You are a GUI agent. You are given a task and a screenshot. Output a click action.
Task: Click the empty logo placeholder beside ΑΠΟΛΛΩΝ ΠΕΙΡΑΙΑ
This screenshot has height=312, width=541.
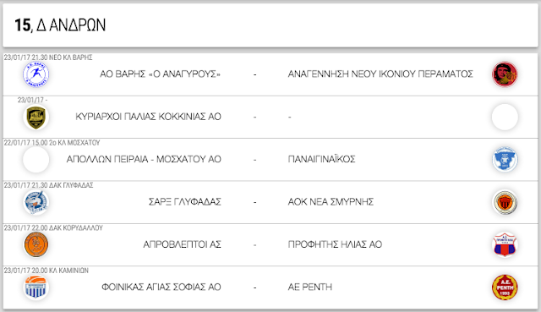click(36, 160)
